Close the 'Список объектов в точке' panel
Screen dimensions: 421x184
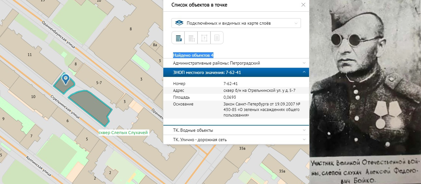[303, 5]
